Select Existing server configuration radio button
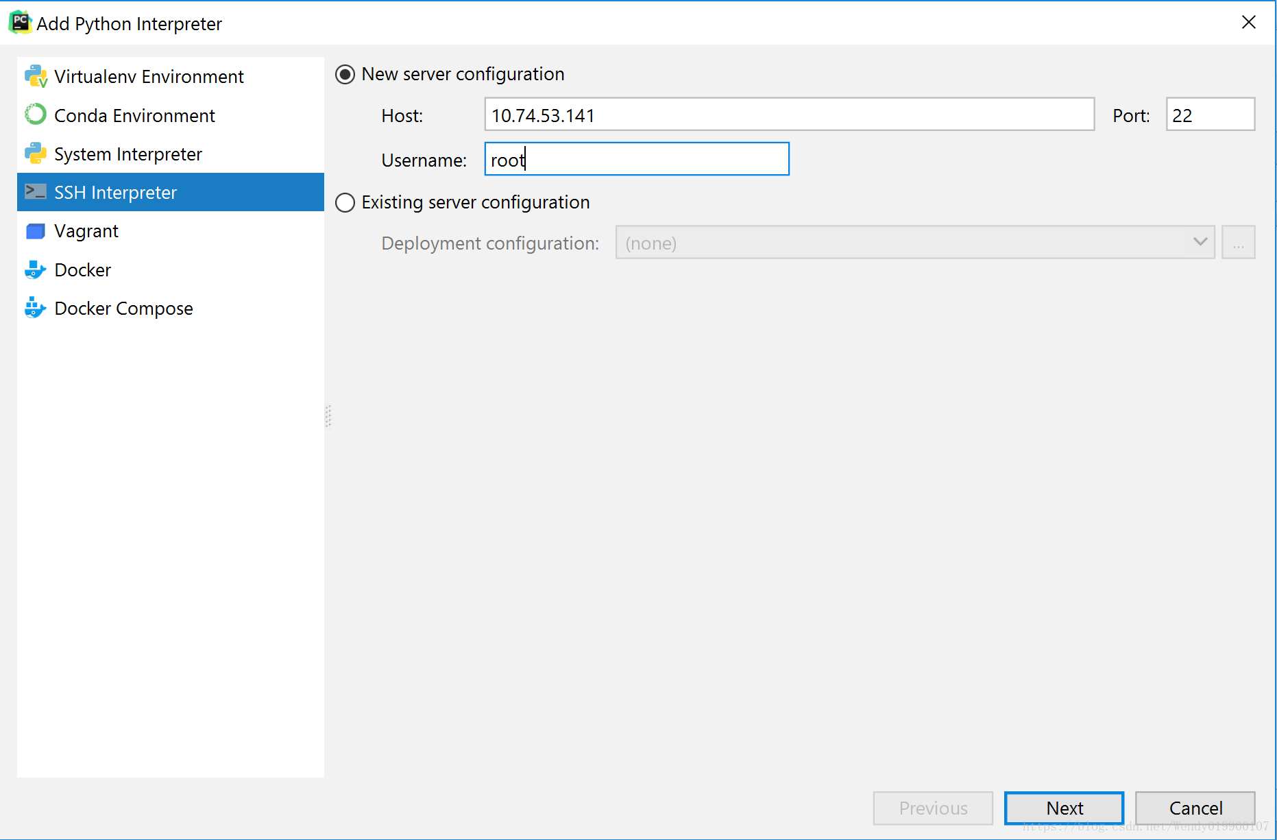Viewport: 1277px width, 840px height. (345, 202)
